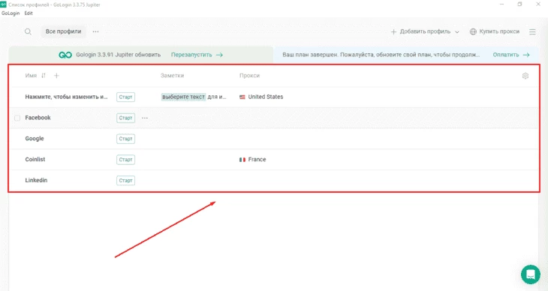Click the 'Добавить профиль' button label
The height and width of the screenshot is (291, 548).
click(425, 31)
